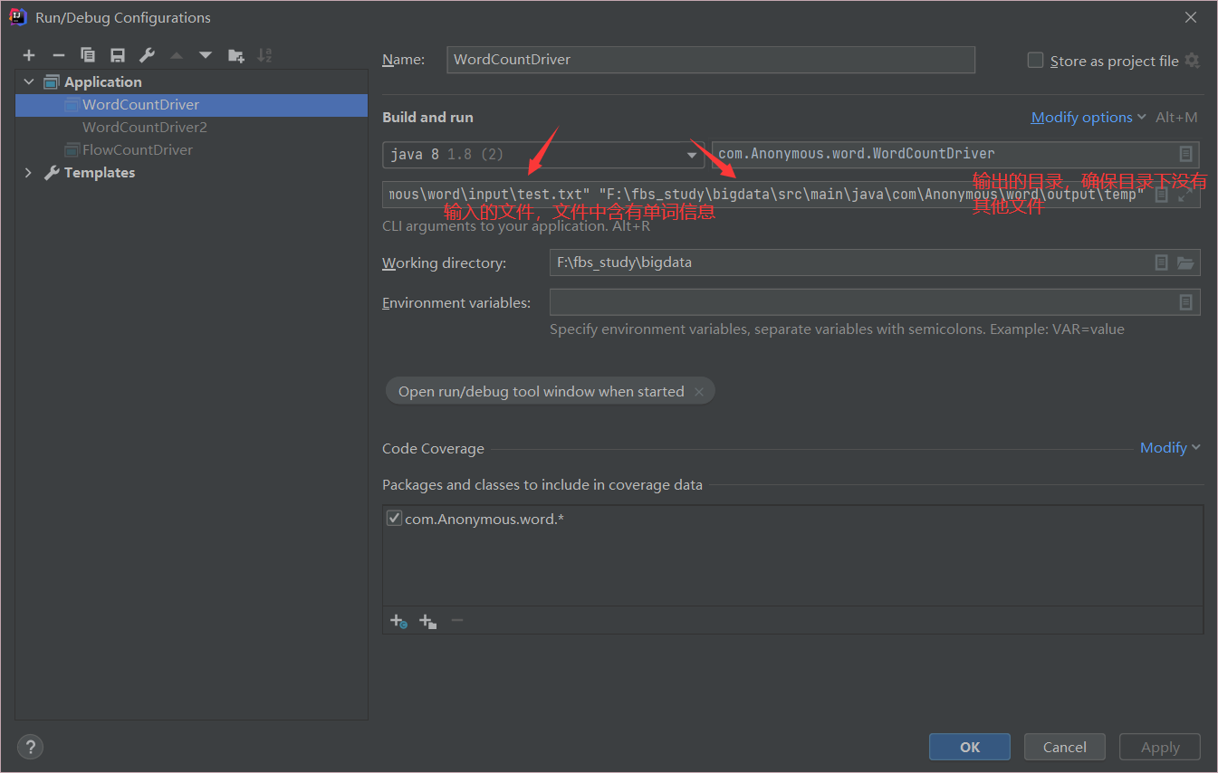Close the Run/Debug Configurations dialog
The image size is (1218, 773).
click(x=1191, y=17)
